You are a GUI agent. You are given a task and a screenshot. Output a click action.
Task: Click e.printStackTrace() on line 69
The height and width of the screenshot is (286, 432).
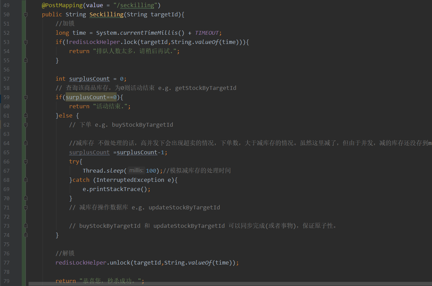point(115,189)
